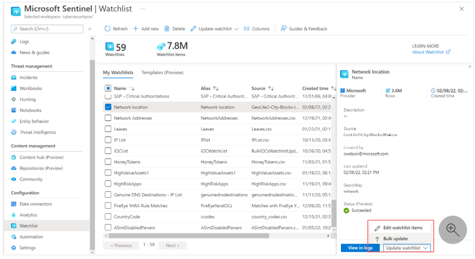
Task: Toggle the select-all checkbox in Name header
Action: (108, 88)
